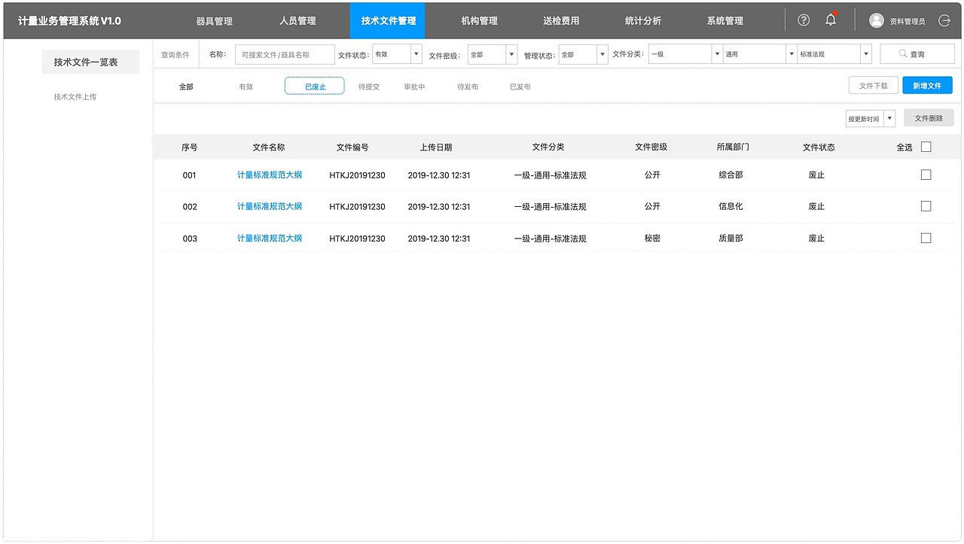Open 计量标准规范大纲 link in row 002
This screenshot has width=964, height=544.
pos(270,206)
